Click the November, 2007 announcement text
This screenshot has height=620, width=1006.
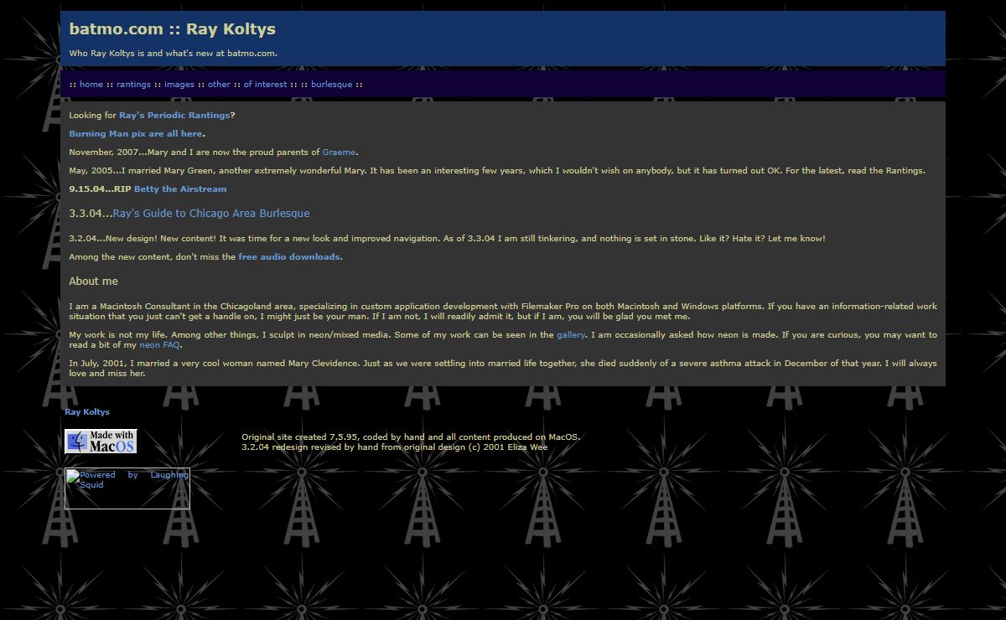pos(214,152)
